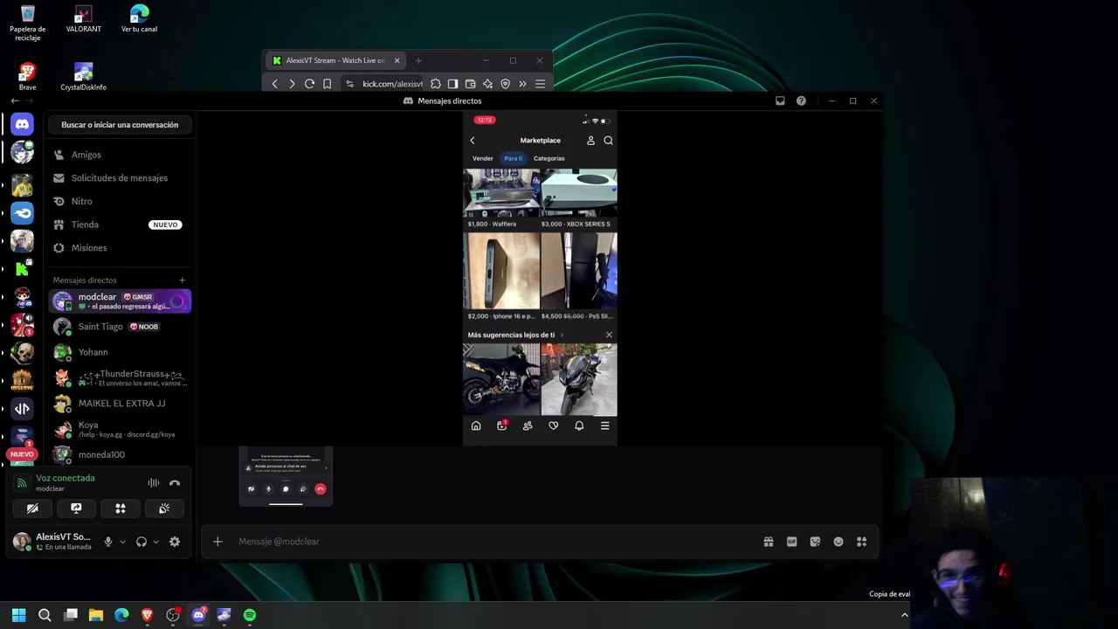Share your screen in voice panel
1118x629 pixels.
coord(76,508)
